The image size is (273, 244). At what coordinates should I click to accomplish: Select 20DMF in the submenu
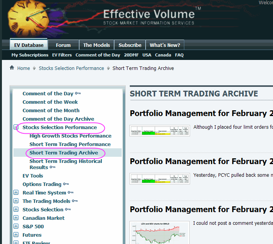coord(131,55)
